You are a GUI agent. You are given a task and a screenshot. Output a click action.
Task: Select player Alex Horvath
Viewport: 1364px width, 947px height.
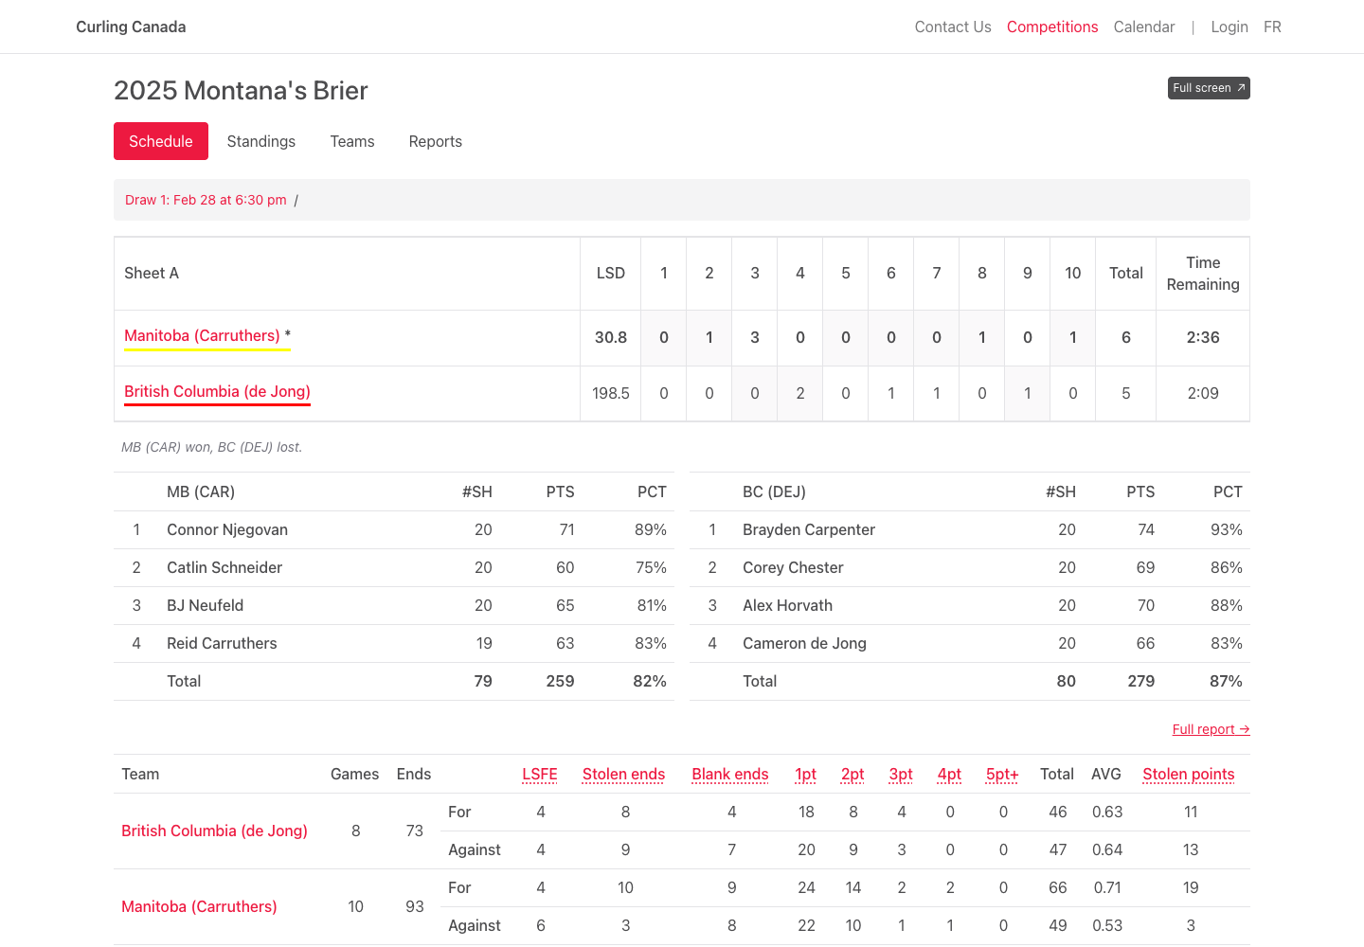pos(788,605)
